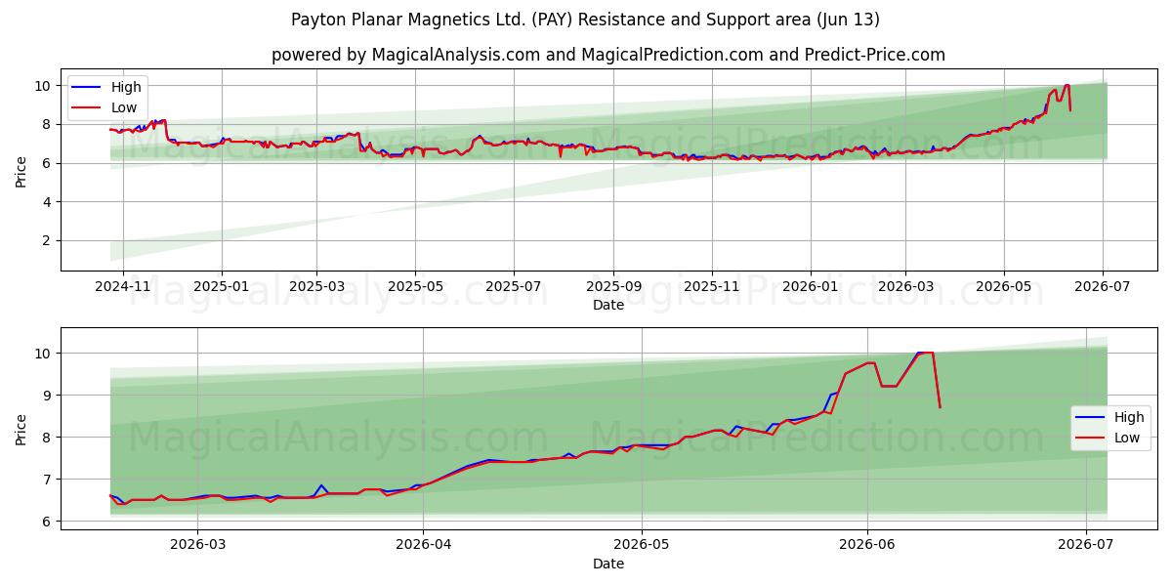Click the last price drop point in top chart
1172x586 pixels.
coord(1070,109)
